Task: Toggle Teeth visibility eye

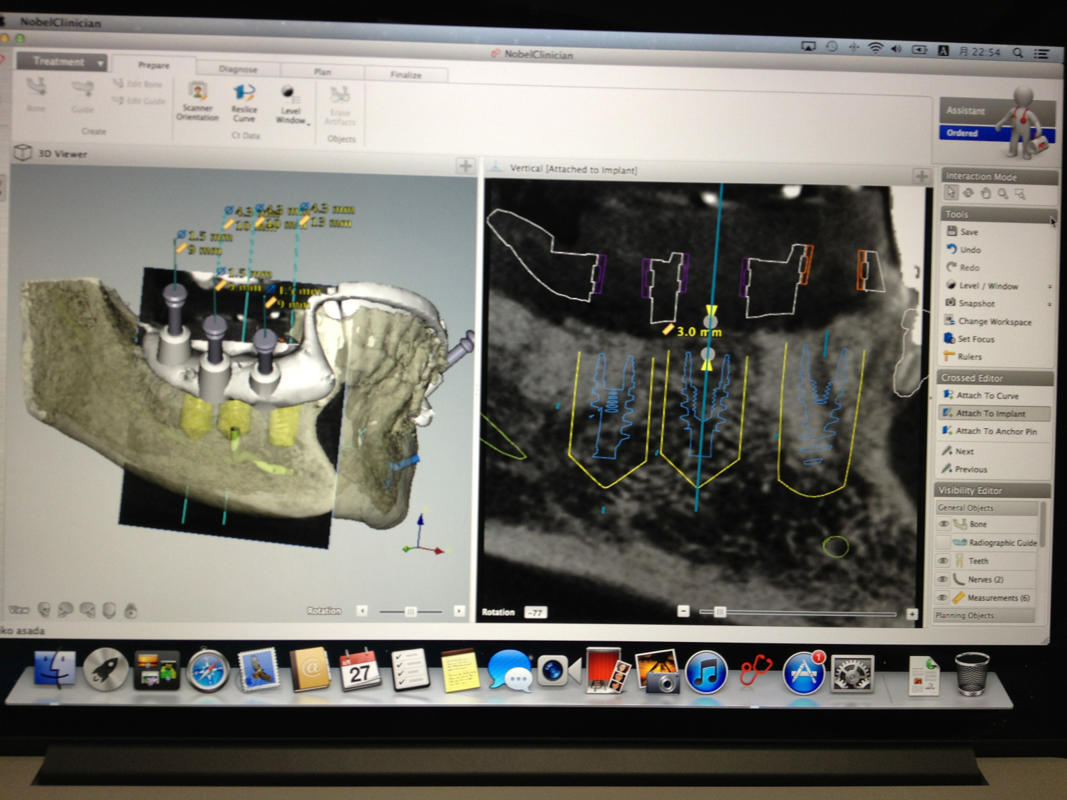Action: (943, 561)
